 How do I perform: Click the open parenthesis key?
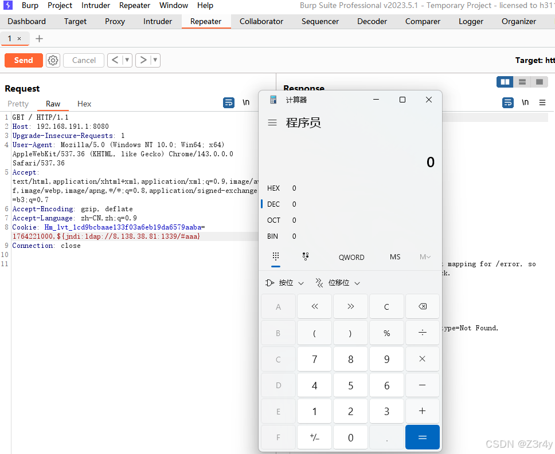coord(314,333)
